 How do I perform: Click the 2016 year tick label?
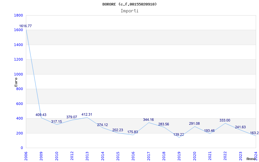[x=133, y=156]
